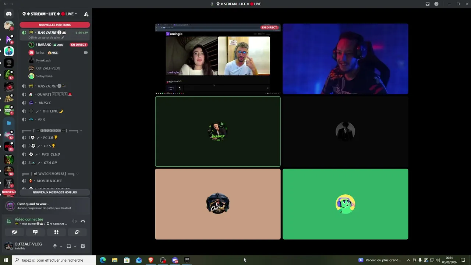Click brika_'s camera icon in list

click(86, 53)
